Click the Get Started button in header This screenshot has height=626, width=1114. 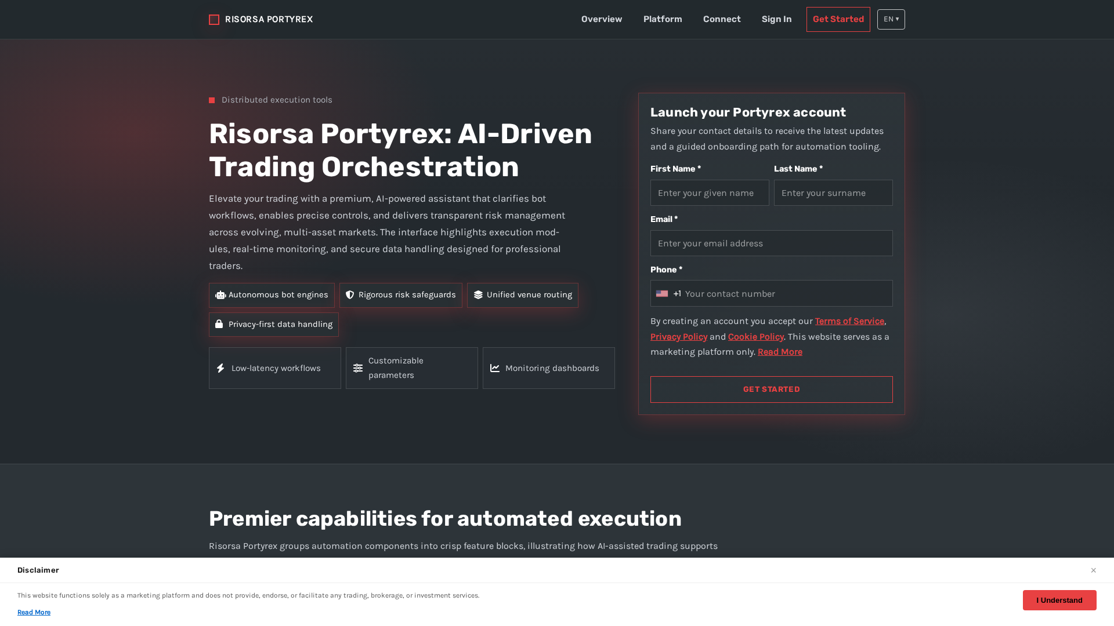pyautogui.click(x=838, y=20)
